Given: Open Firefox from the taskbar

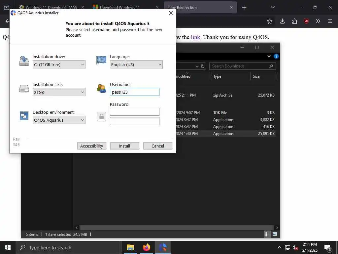Looking at the screenshot, I should click(x=147, y=247).
